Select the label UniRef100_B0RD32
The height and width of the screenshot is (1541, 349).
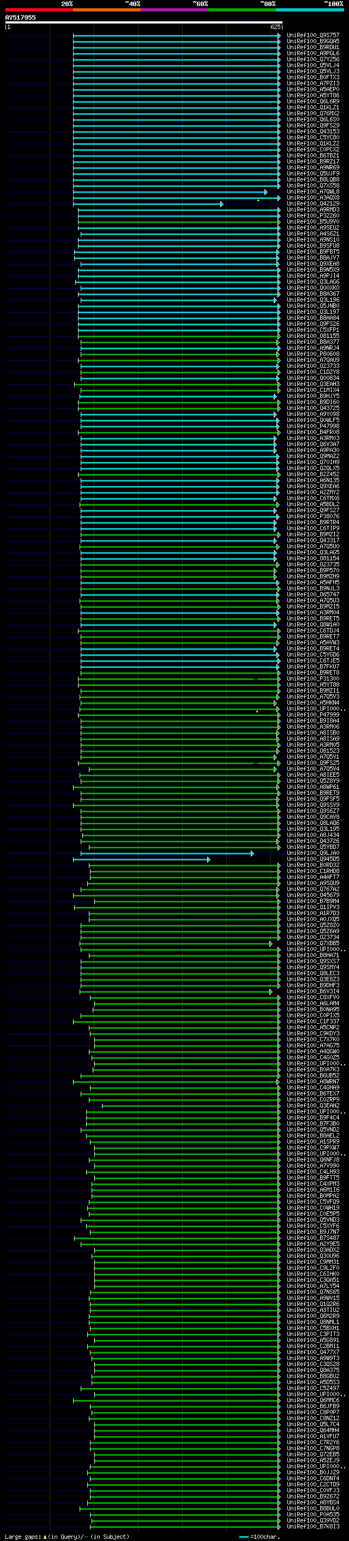pos(313,865)
